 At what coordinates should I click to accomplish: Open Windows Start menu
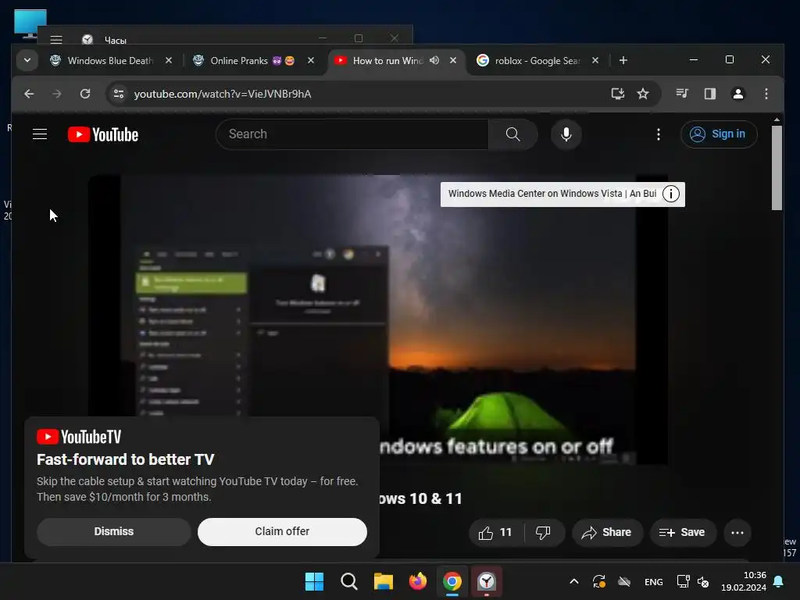pos(314,581)
